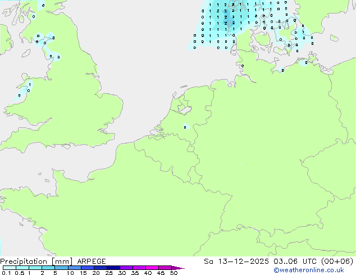The height and width of the screenshot is (275, 356).
Task: Click the legend value label 50
Action: click(x=174, y=273)
